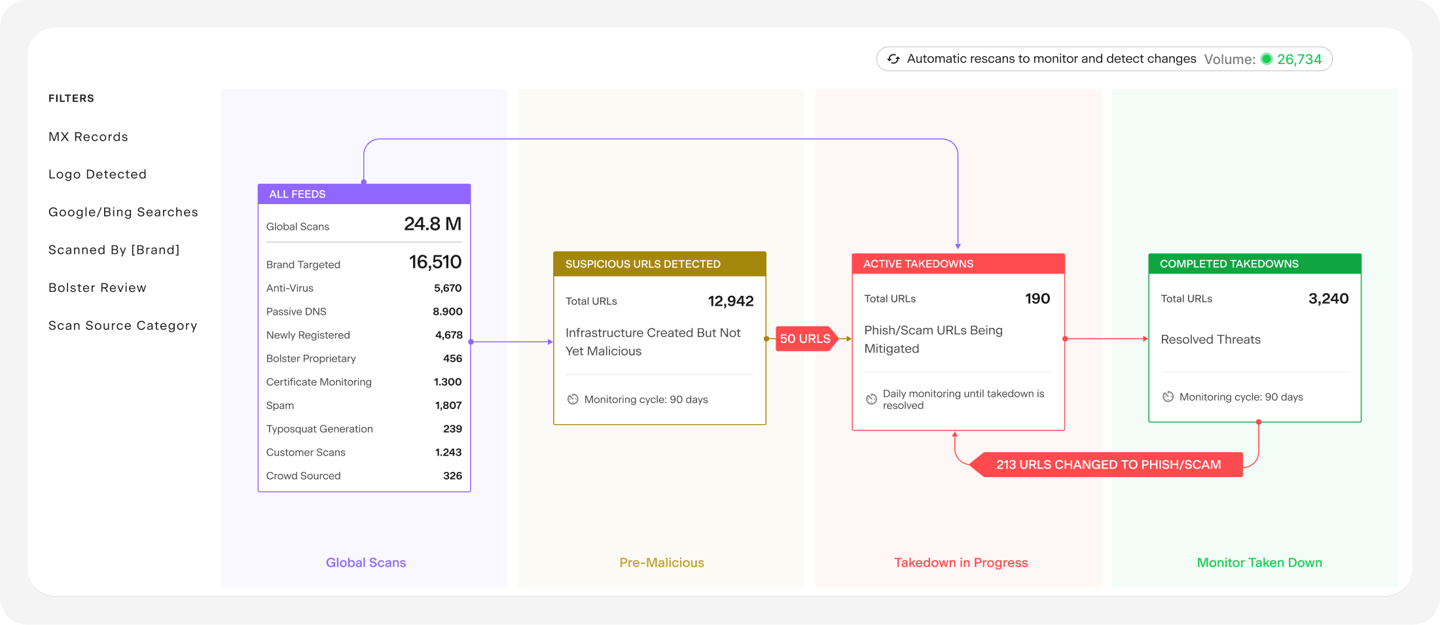This screenshot has height=625, width=1440.
Task: Click the green volume status dot
Action: tap(1267, 59)
